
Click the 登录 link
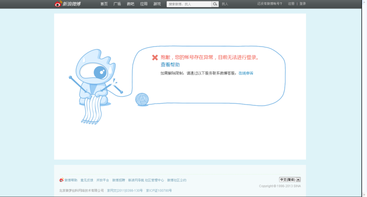tap(302, 4)
